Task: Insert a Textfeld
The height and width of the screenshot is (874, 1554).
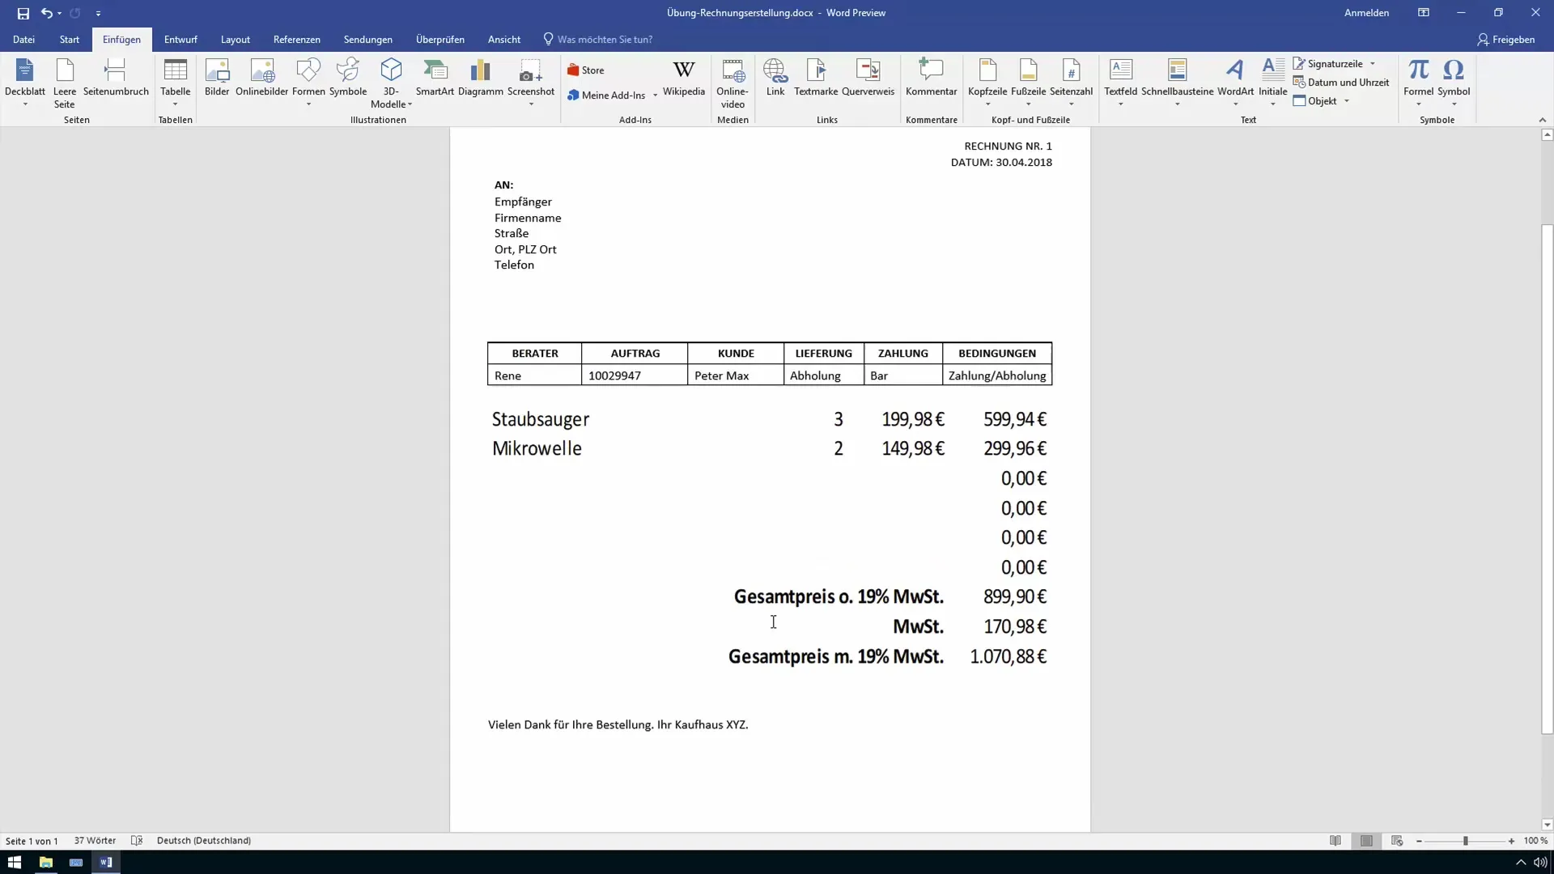Action: point(1121,83)
